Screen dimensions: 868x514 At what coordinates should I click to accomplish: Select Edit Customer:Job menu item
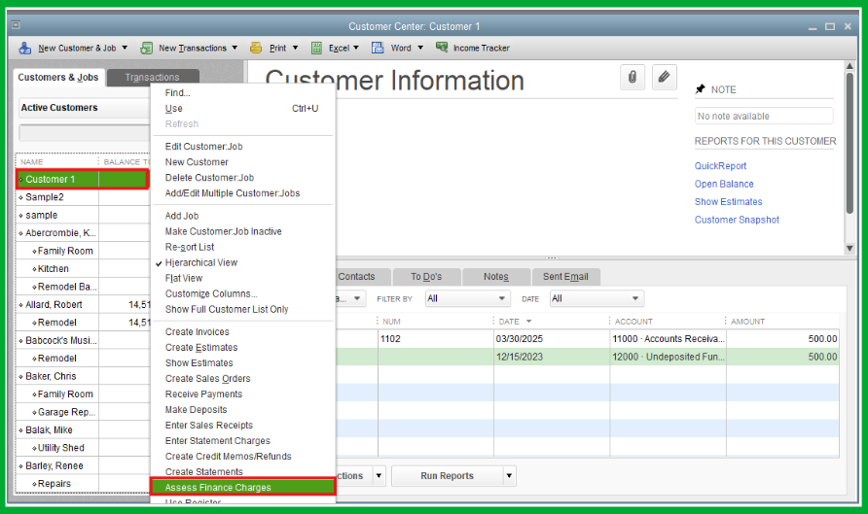tap(203, 147)
